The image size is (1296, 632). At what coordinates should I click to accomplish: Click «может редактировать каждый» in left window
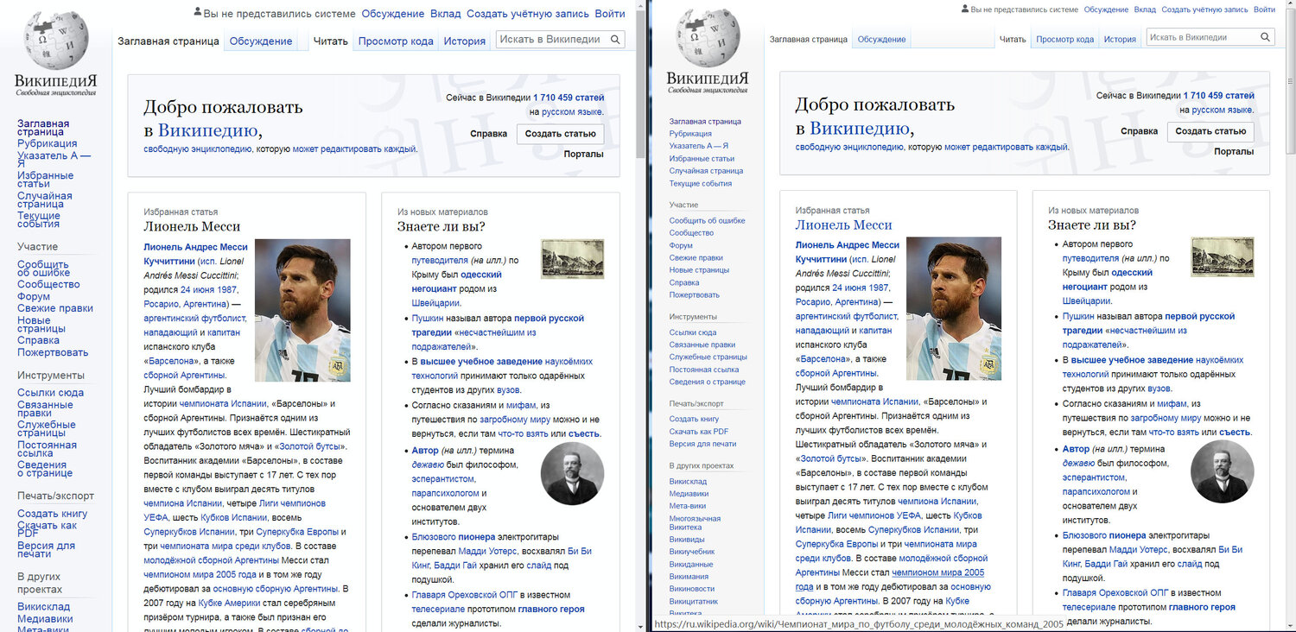pyautogui.click(x=355, y=149)
